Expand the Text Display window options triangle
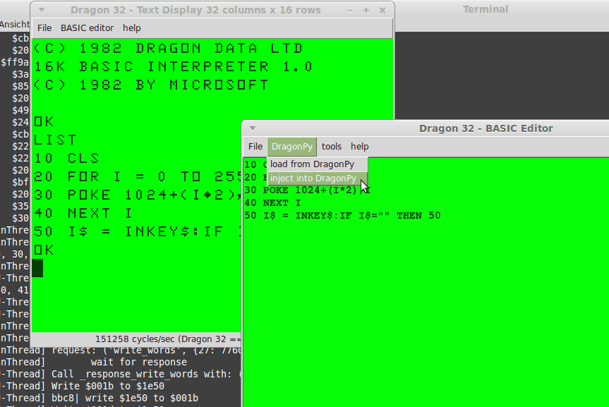Image resolution: width=609 pixels, height=407 pixels. pos(42,10)
